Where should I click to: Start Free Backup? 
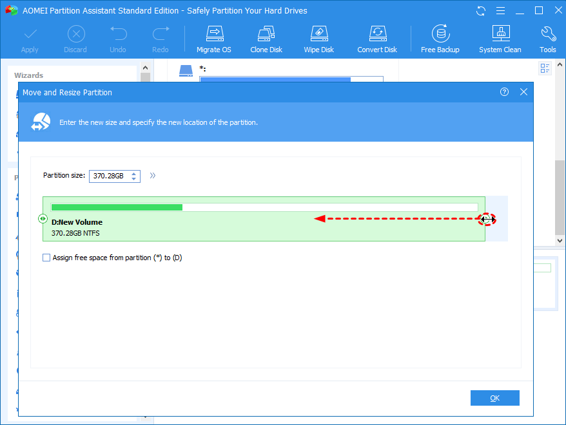[440, 39]
